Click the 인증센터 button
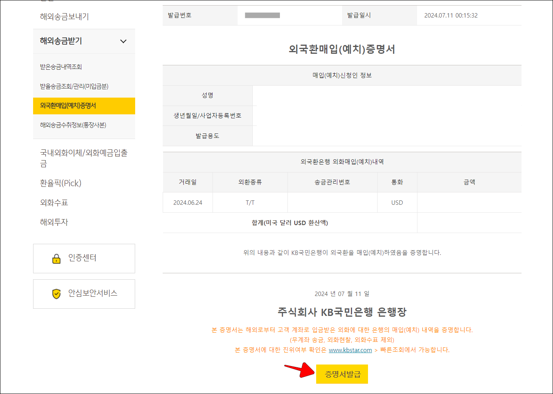 click(84, 259)
